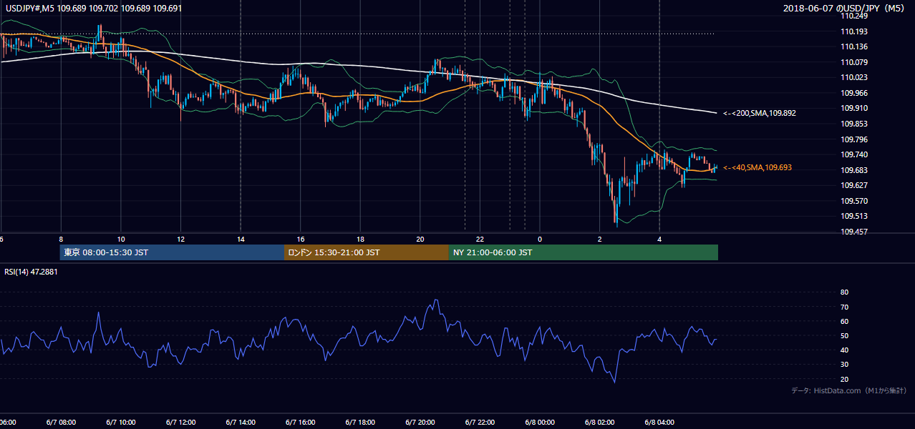Select the 6/7 08:00 date axis label
Viewport: 915px width, 429px height.
tap(61, 422)
